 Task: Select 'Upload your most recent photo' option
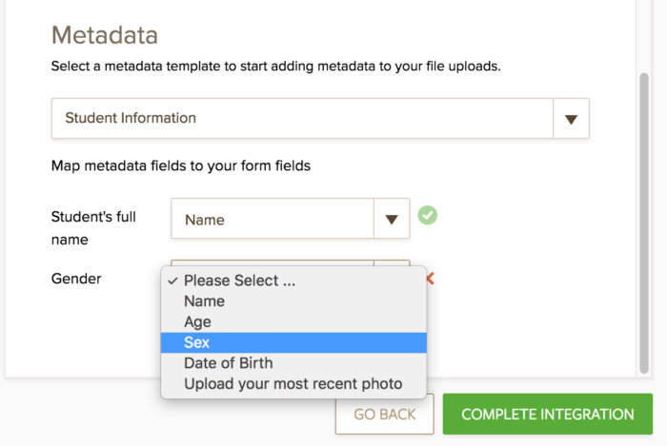tap(293, 384)
